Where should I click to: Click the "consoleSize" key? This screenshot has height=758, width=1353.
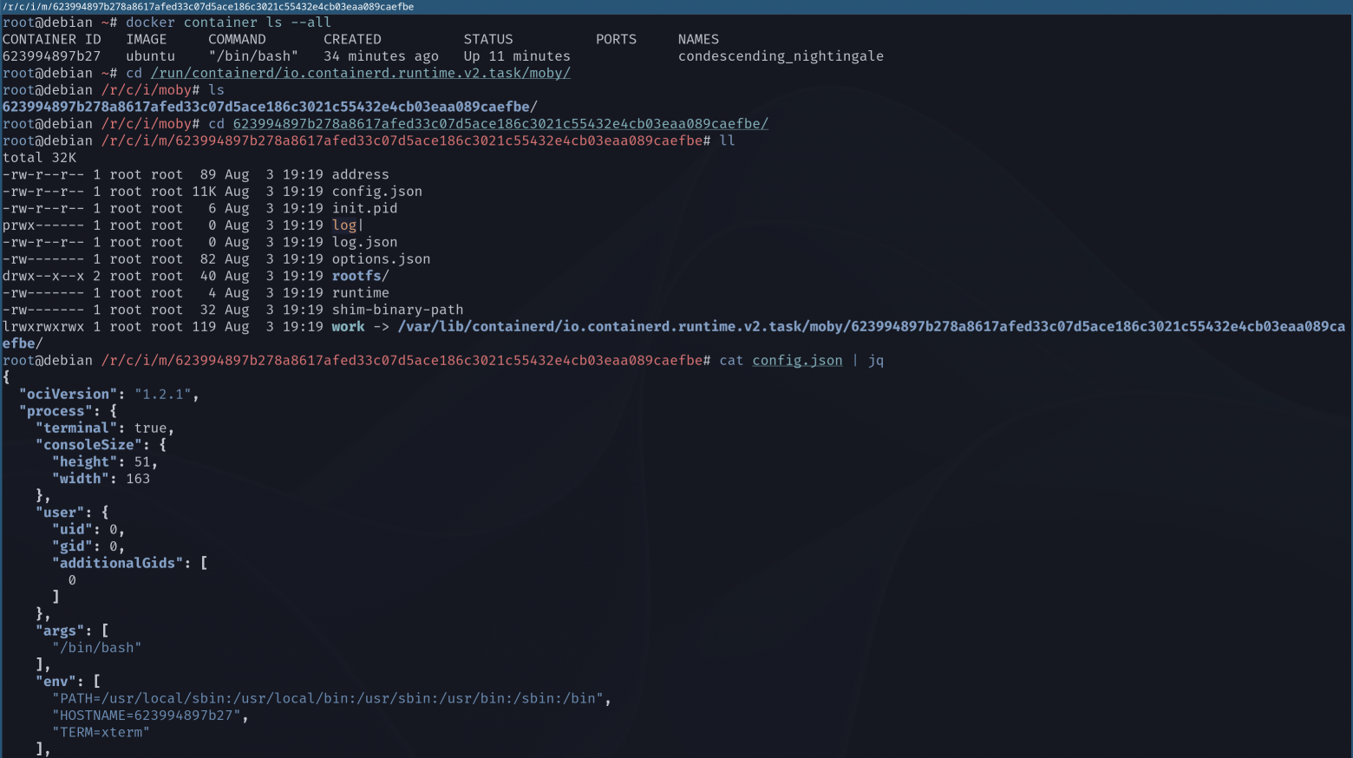point(88,445)
